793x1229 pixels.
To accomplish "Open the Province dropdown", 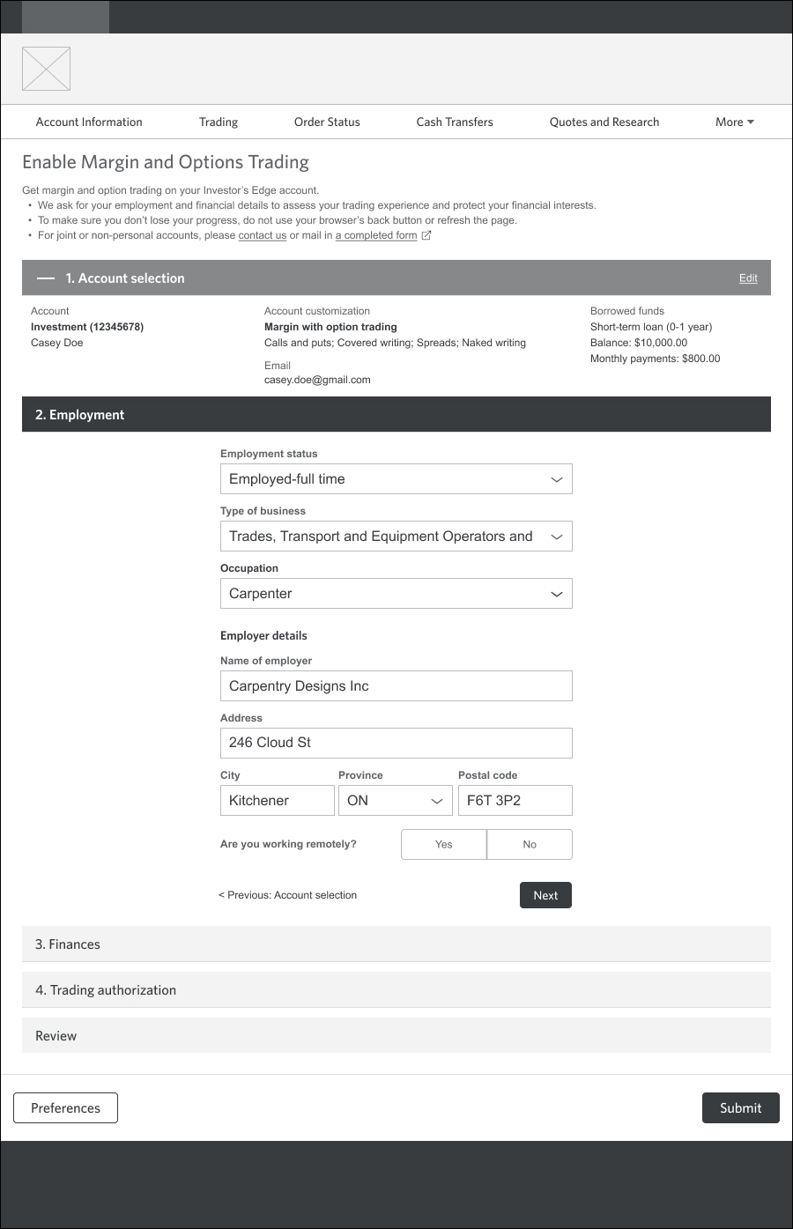I will (x=396, y=800).
